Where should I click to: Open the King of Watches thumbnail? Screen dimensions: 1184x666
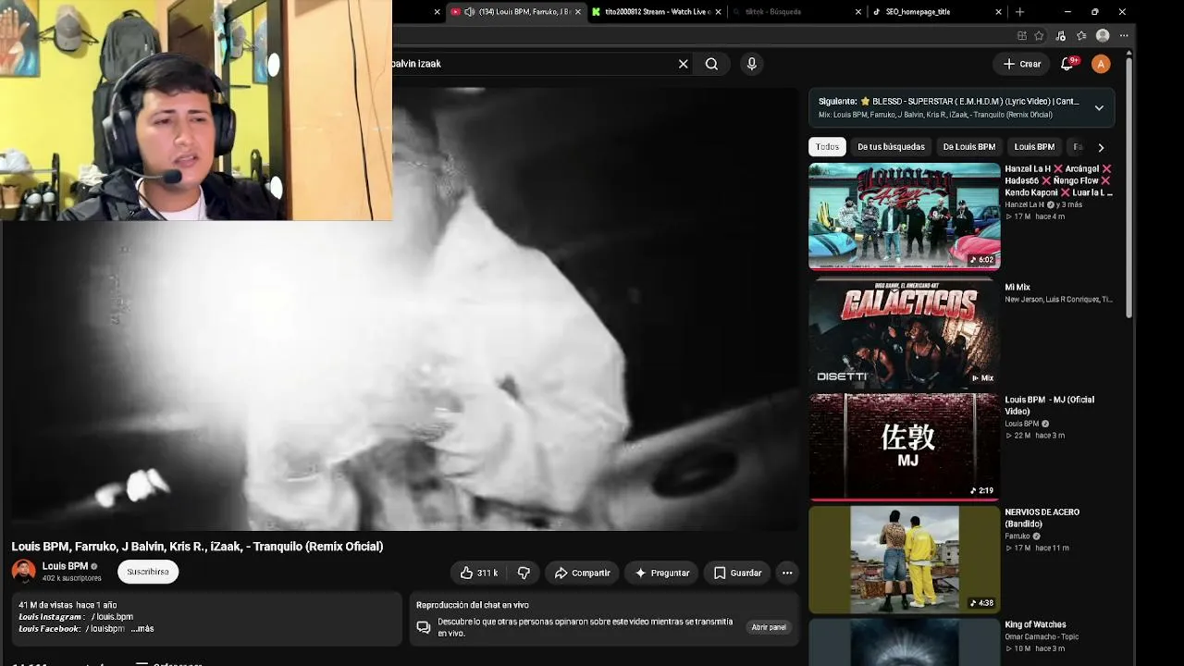(x=904, y=642)
